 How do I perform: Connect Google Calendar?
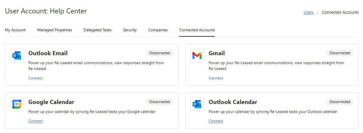point(35,121)
